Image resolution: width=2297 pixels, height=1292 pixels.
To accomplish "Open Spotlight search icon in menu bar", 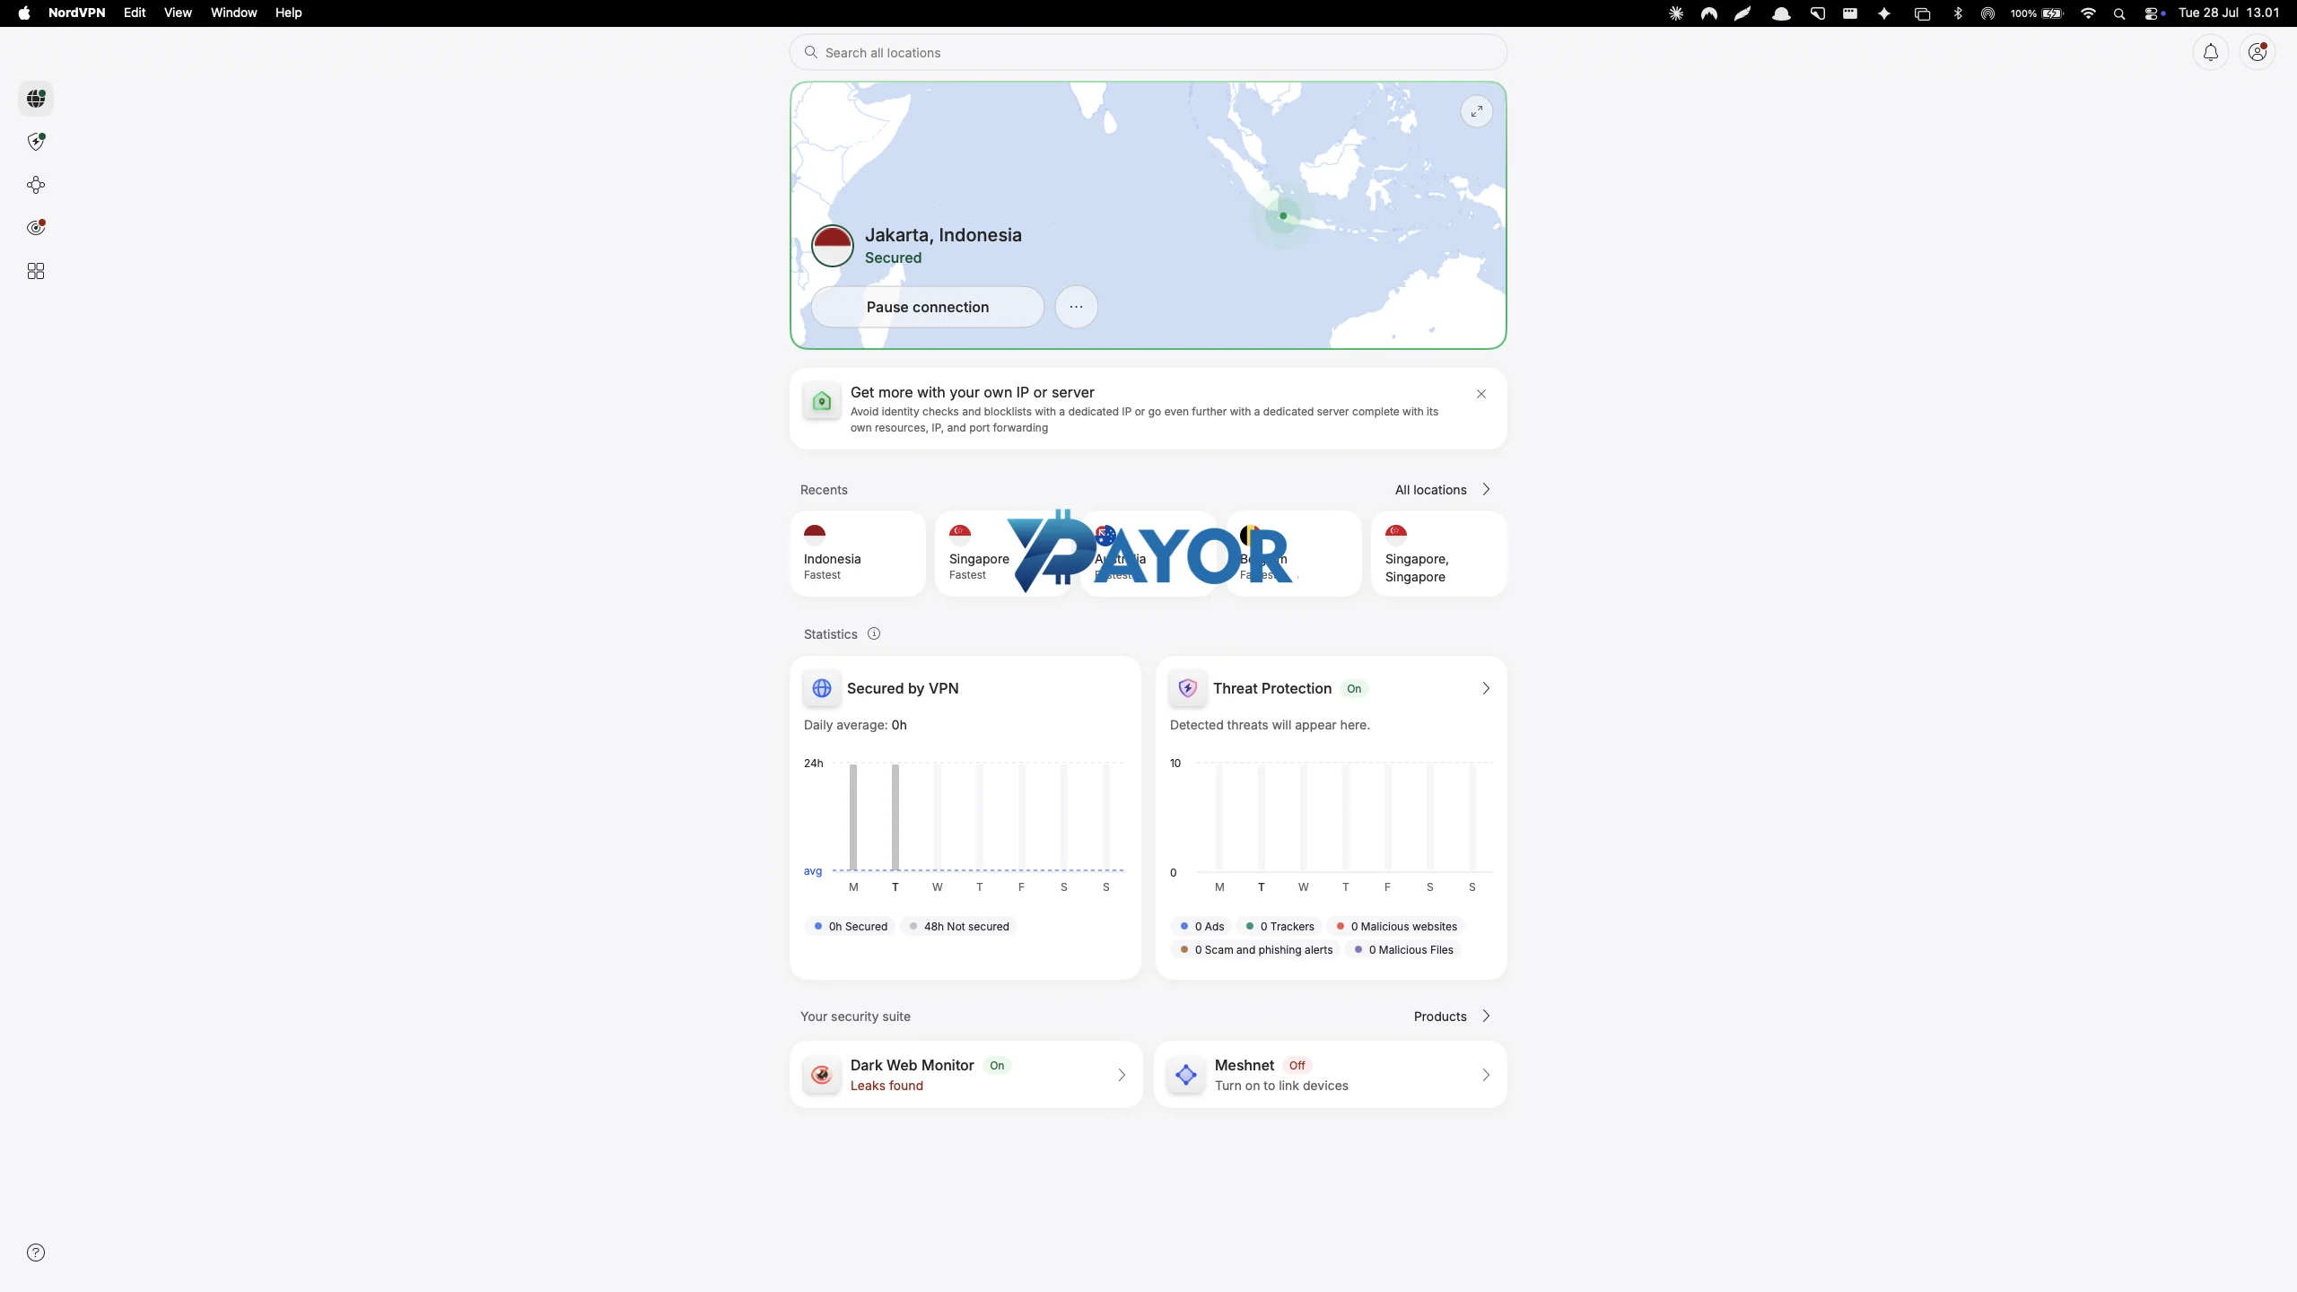I will tap(2119, 13).
